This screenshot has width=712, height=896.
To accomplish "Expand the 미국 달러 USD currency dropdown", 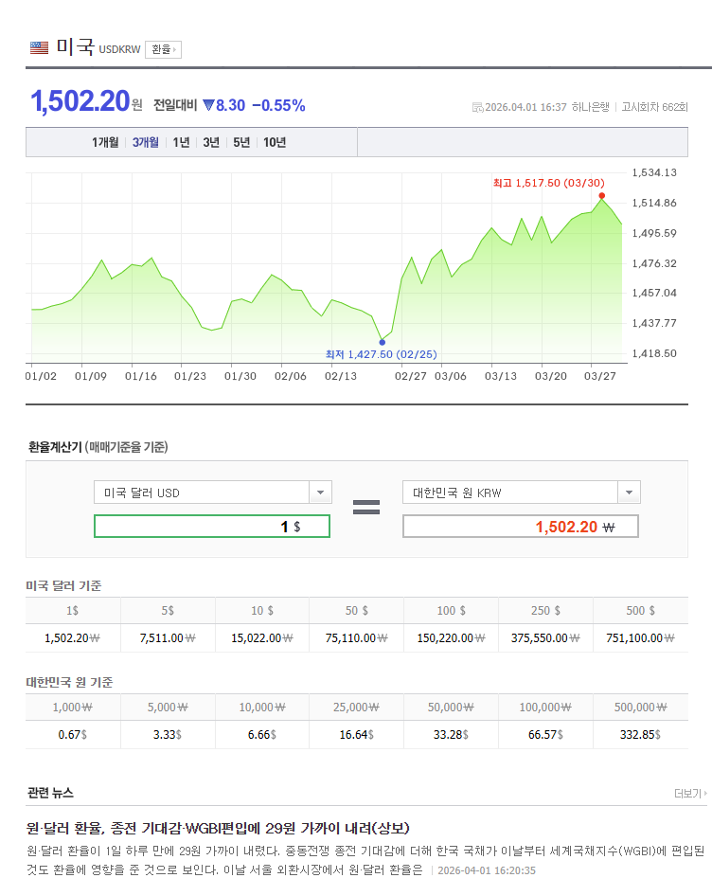I will point(321,493).
